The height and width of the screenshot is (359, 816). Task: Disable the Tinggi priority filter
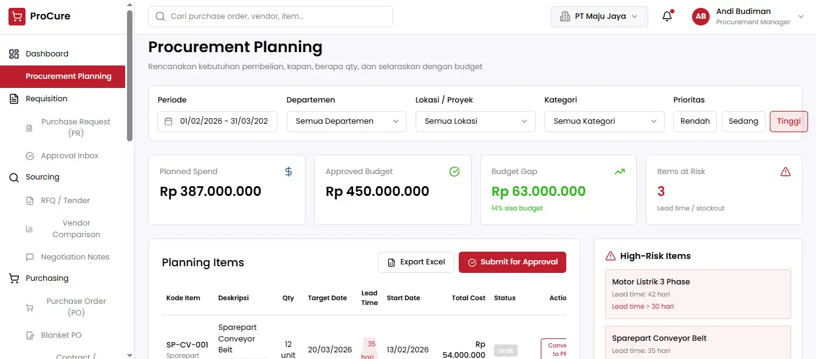788,121
